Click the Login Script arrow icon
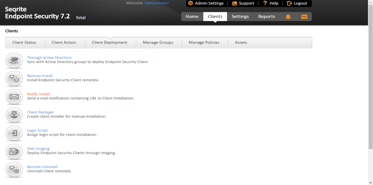The height and width of the screenshot is (185, 373). coord(14,133)
